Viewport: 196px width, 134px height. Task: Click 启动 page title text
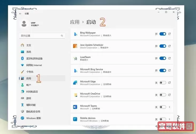point(91,22)
